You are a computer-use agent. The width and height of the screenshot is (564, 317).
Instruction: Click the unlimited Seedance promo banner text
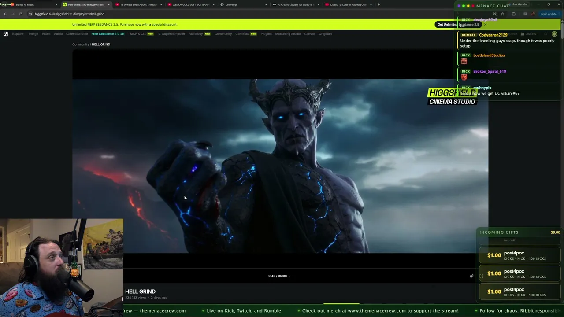[125, 25]
